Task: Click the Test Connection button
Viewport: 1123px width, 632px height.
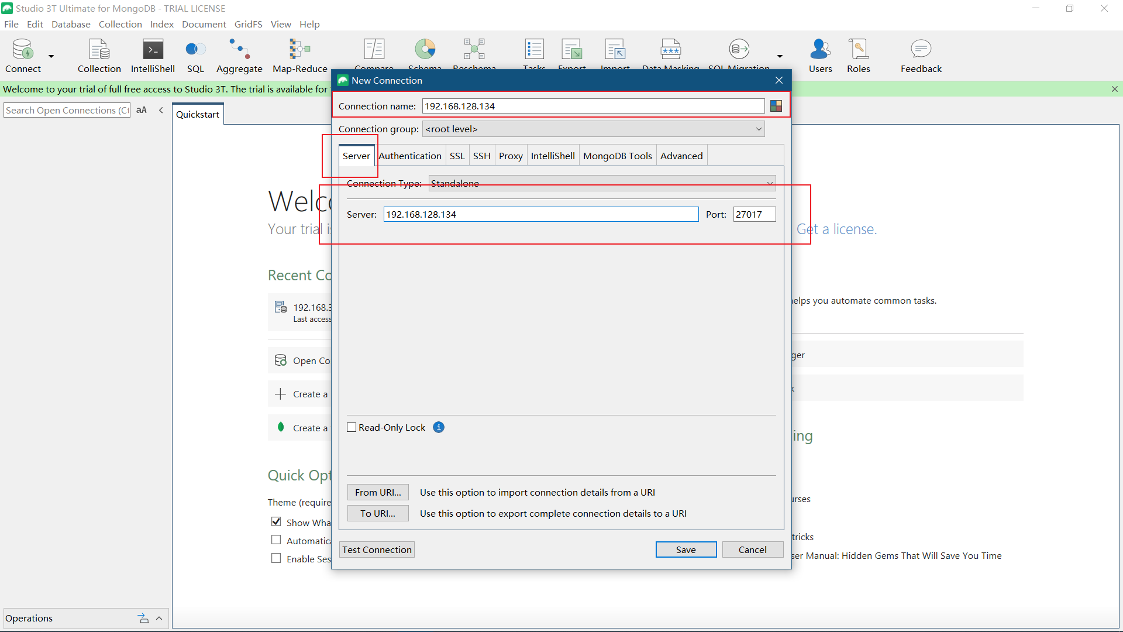Action: 377,549
